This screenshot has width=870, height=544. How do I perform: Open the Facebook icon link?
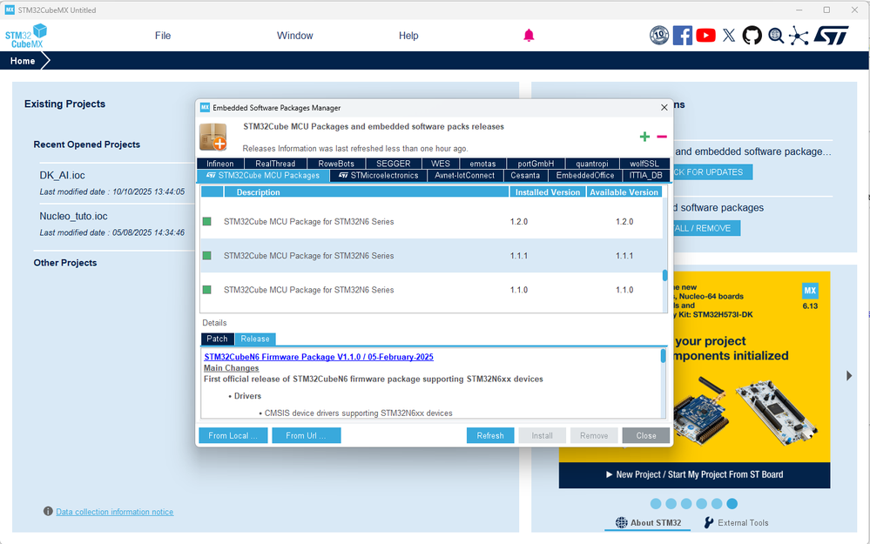pos(683,36)
